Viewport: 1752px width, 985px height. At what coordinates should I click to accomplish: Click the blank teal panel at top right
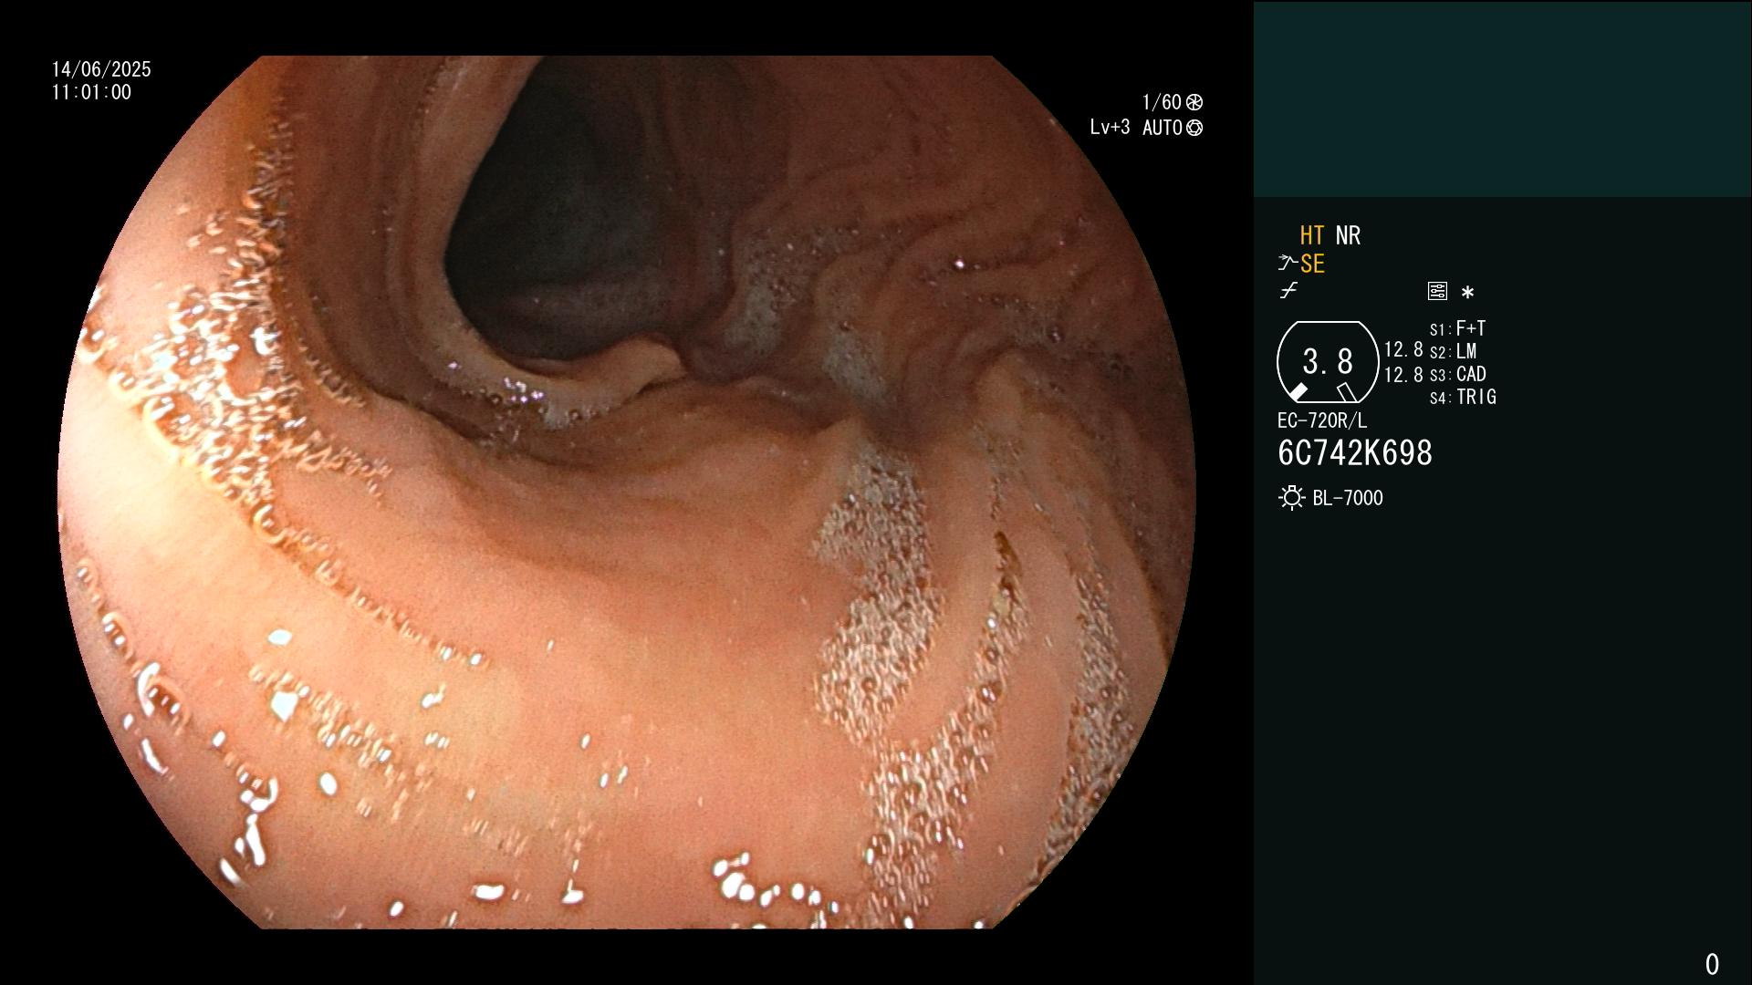[1503, 98]
